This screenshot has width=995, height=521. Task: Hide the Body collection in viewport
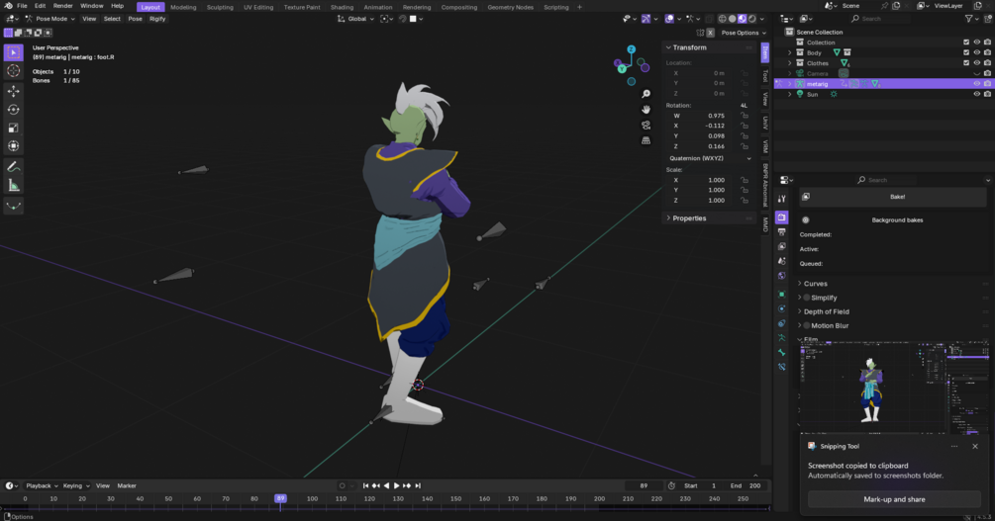tap(976, 52)
